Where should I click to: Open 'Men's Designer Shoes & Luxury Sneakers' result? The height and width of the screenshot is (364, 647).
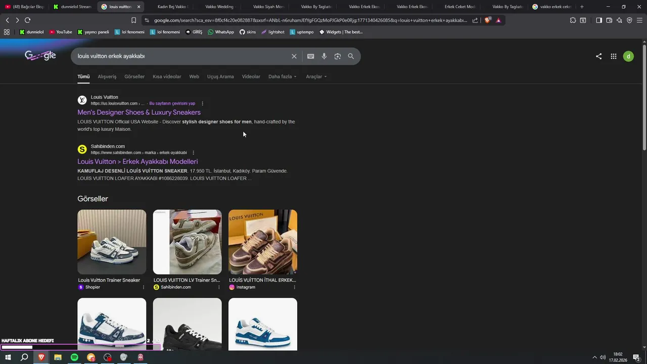pyautogui.click(x=139, y=112)
